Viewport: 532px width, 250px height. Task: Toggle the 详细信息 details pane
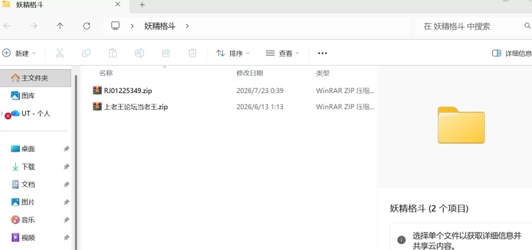point(512,53)
